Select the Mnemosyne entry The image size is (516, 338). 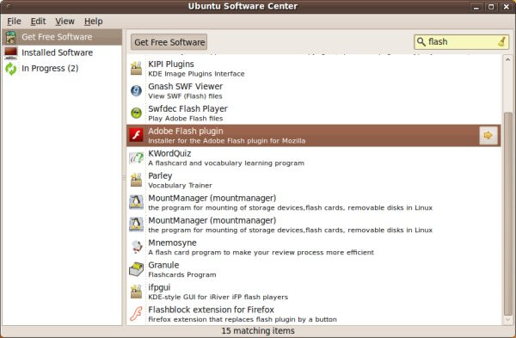(x=314, y=247)
